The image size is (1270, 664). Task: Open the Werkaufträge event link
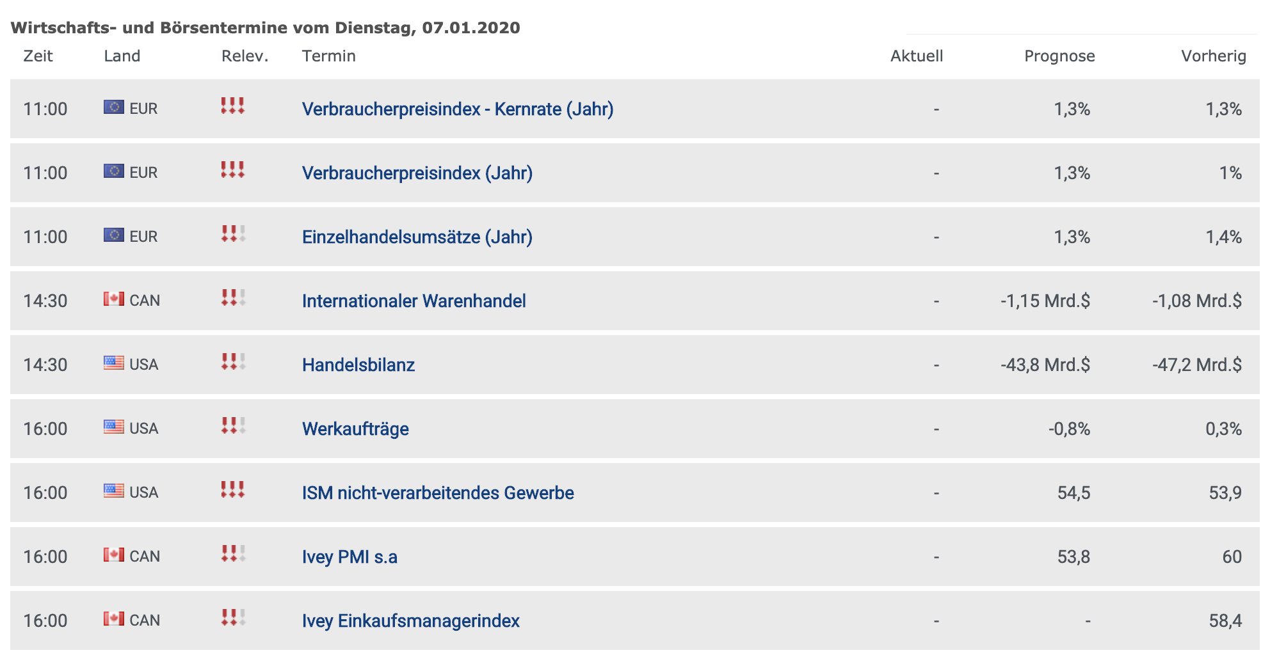[355, 429]
